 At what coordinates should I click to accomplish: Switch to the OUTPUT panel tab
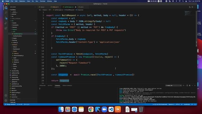[x=50, y=85]
